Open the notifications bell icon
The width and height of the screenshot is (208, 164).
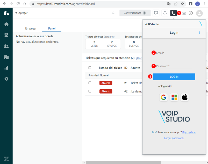(x=165, y=13)
